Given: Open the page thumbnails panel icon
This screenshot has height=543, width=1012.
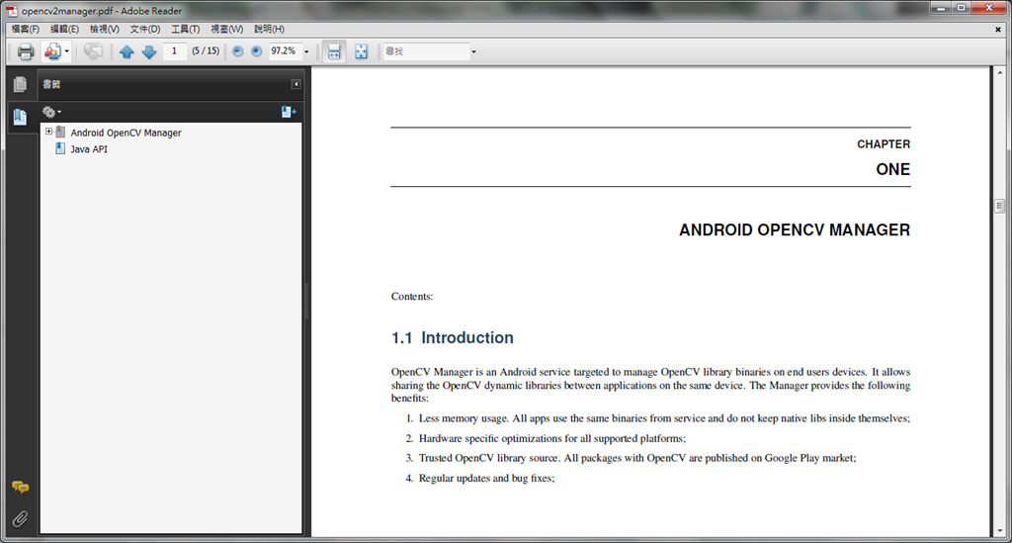Looking at the screenshot, I should 20,84.
